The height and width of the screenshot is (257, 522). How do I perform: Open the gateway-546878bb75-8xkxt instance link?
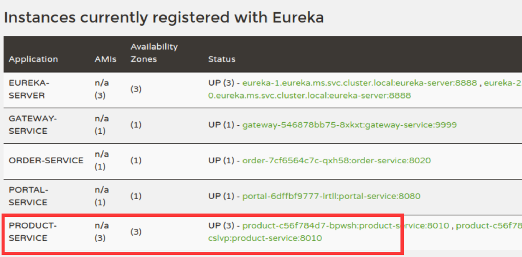pyautogui.click(x=349, y=125)
